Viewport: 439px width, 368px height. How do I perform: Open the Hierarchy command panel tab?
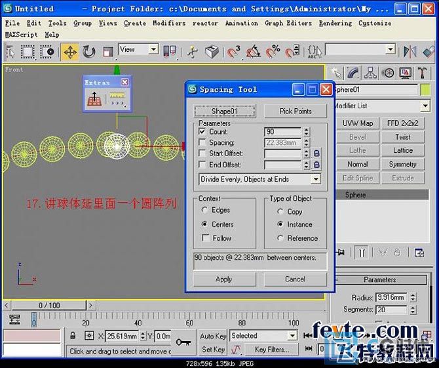[370, 73]
